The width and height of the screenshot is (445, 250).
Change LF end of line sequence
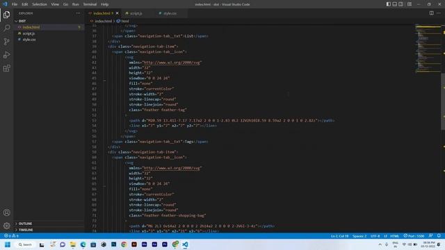[385, 236]
